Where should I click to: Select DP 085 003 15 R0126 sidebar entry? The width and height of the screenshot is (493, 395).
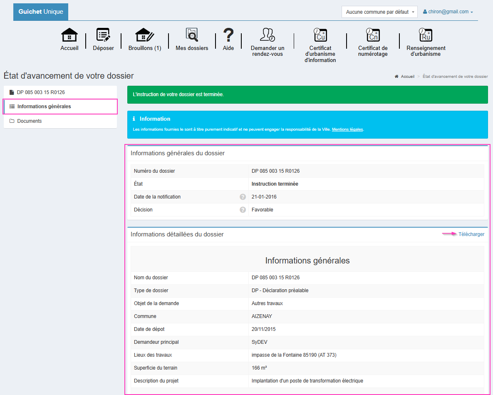click(41, 92)
